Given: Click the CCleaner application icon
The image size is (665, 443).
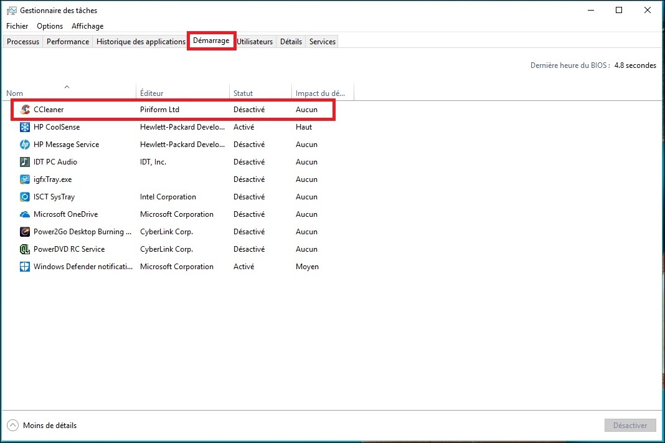Looking at the screenshot, I should coord(25,109).
